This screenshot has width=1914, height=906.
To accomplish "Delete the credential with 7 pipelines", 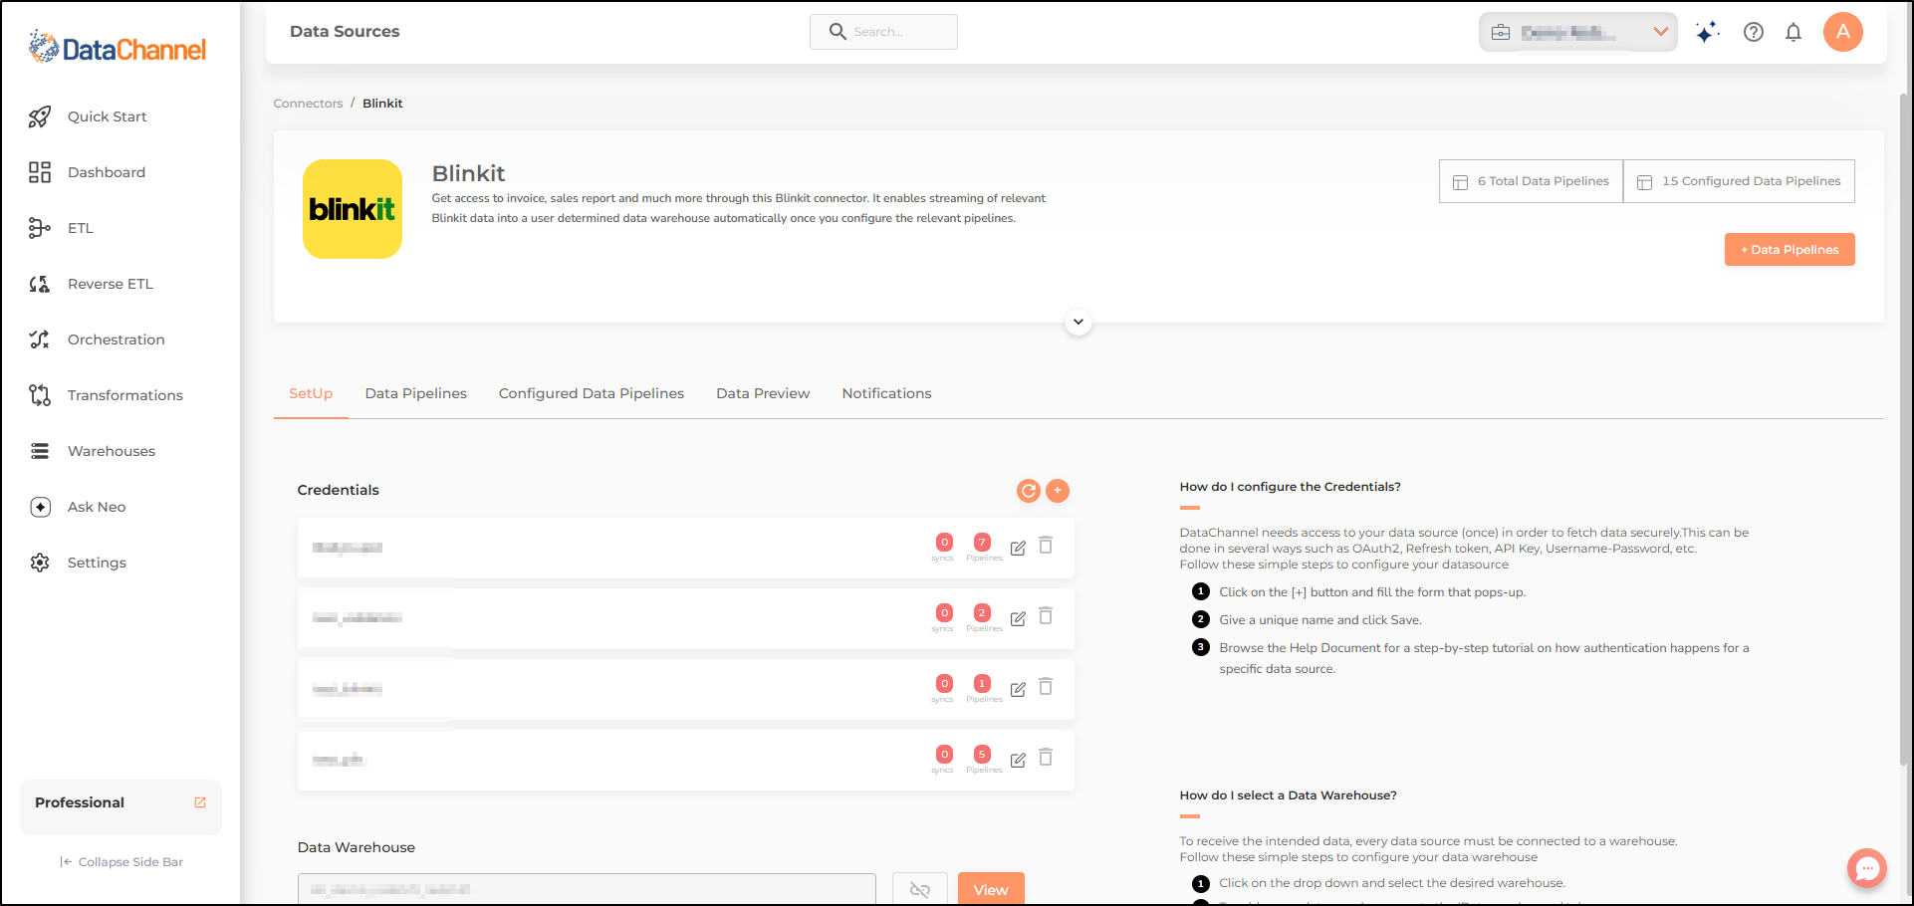I will [x=1046, y=546].
